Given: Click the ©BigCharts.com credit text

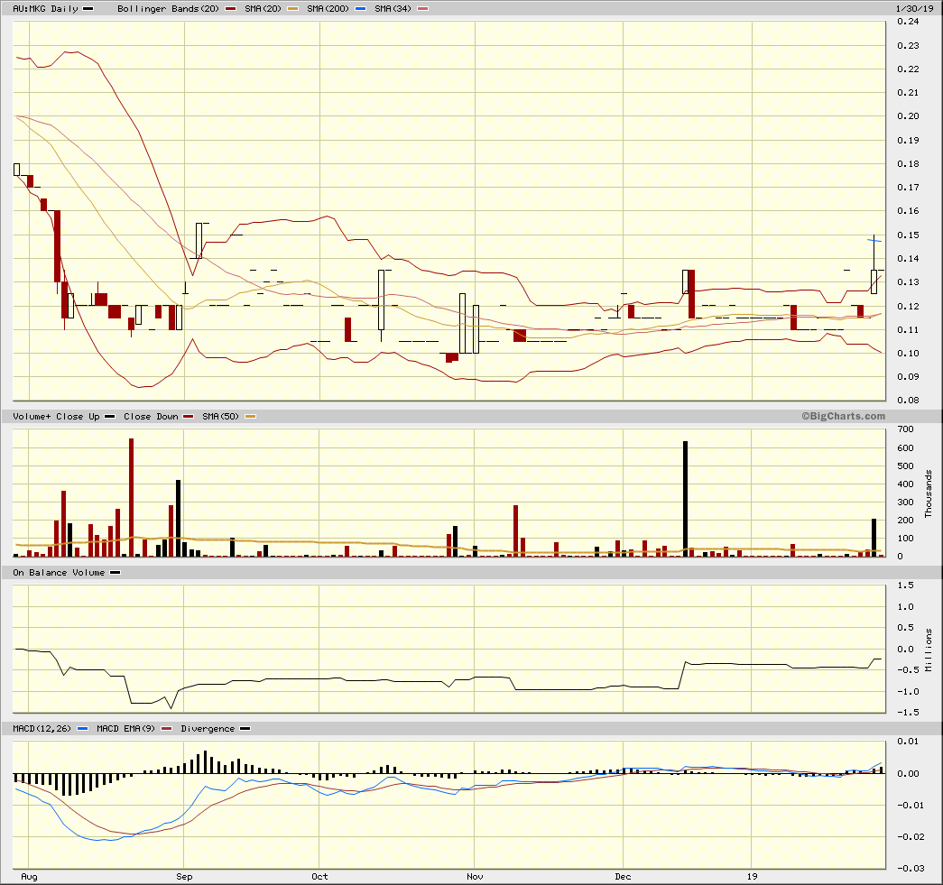Looking at the screenshot, I should (x=843, y=416).
